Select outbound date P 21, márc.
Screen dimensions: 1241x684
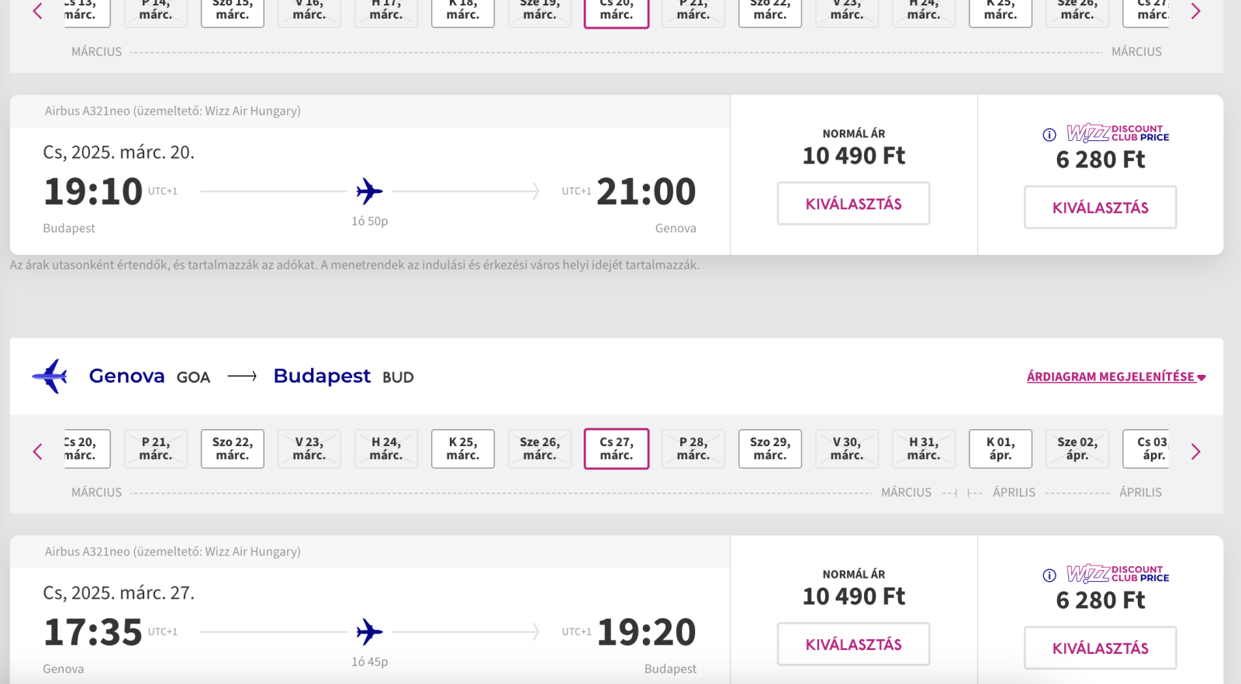point(693,12)
